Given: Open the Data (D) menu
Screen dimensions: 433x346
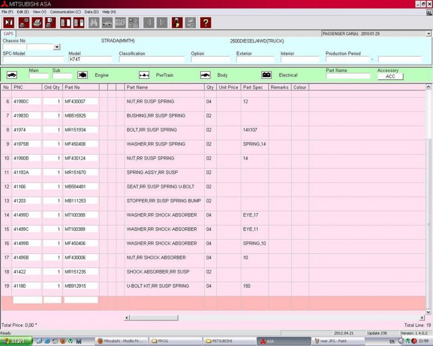Looking at the screenshot, I should [91, 12].
